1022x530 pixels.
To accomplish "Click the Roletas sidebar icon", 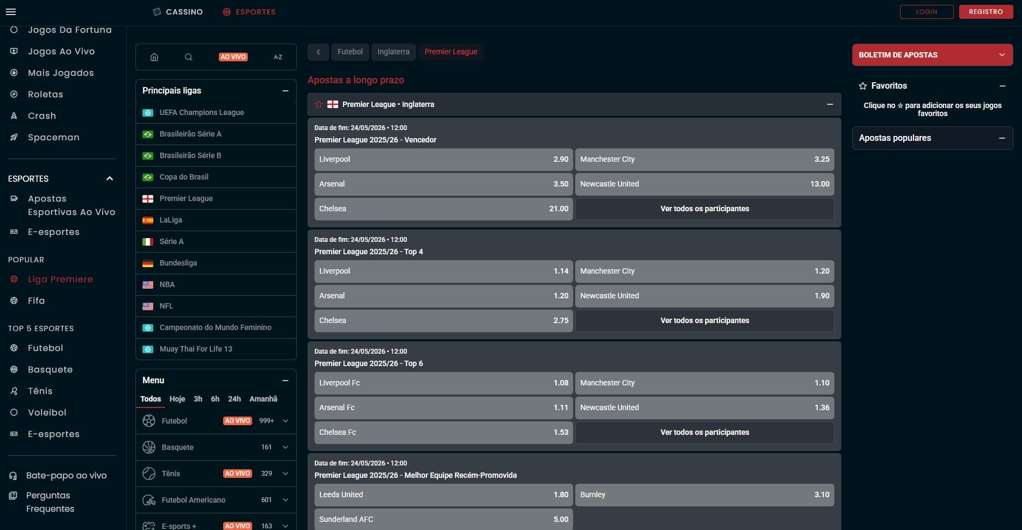I will point(14,94).
